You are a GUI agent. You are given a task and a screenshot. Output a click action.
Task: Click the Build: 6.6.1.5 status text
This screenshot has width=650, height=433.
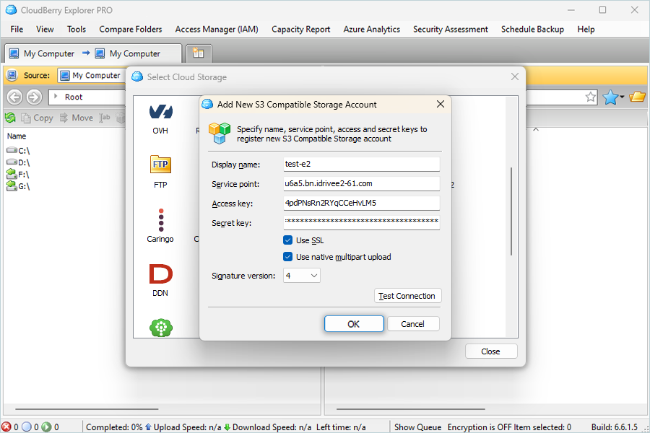coord(615,427)
